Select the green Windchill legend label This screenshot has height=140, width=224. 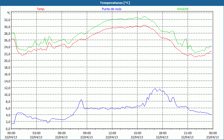tap(183, 9)
